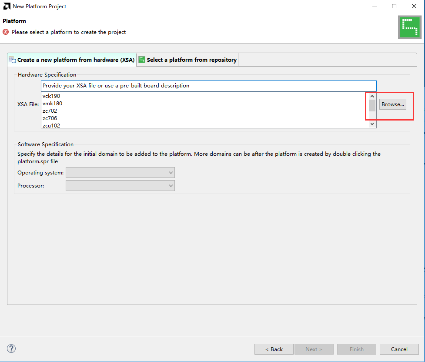Click the repository tab green icon
Screen dimensions: 425x362
(x=142, y=59)
